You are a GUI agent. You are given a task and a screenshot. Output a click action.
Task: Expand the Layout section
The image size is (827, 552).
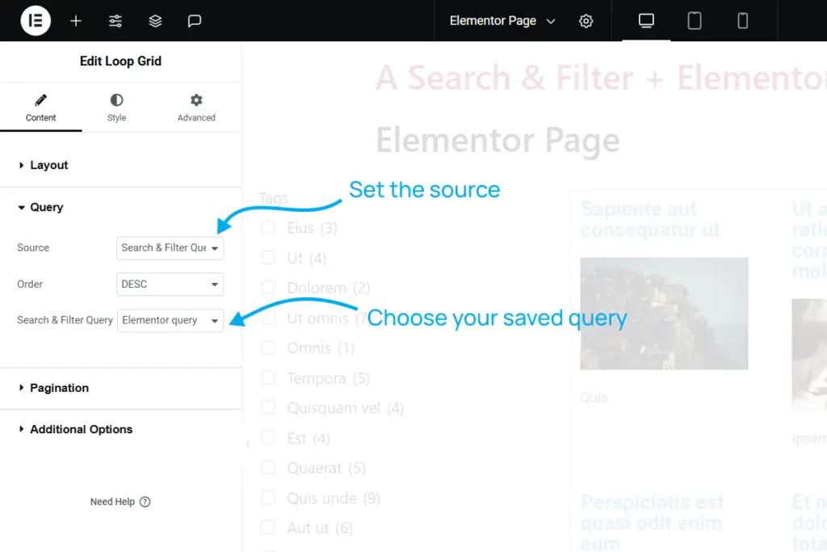120,165
